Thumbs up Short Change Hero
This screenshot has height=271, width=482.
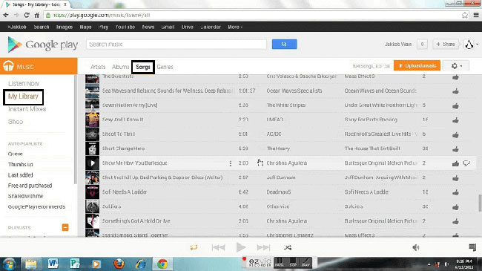point(455,149)
